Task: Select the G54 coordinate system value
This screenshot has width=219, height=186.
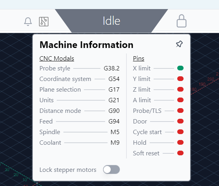Action: 114,79
